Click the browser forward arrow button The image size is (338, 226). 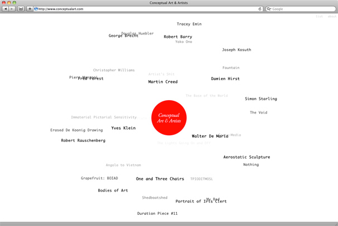[12, 9]
